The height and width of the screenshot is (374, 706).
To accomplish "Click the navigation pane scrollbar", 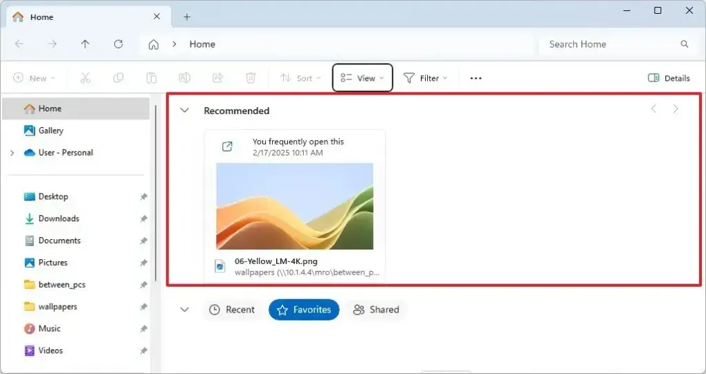I will point(156,194).
